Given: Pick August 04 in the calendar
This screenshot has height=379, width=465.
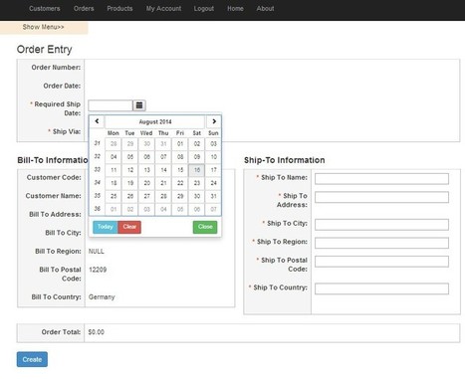Looking at the screenshot, I should click(114, 157).
